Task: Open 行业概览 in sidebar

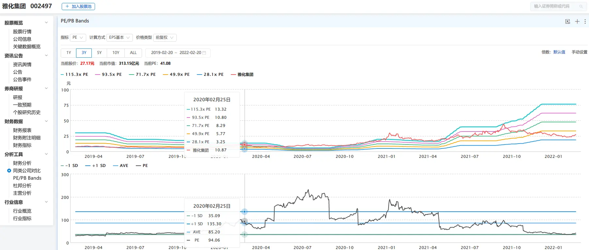Action: pyautogui.click(x=22, y=211)
